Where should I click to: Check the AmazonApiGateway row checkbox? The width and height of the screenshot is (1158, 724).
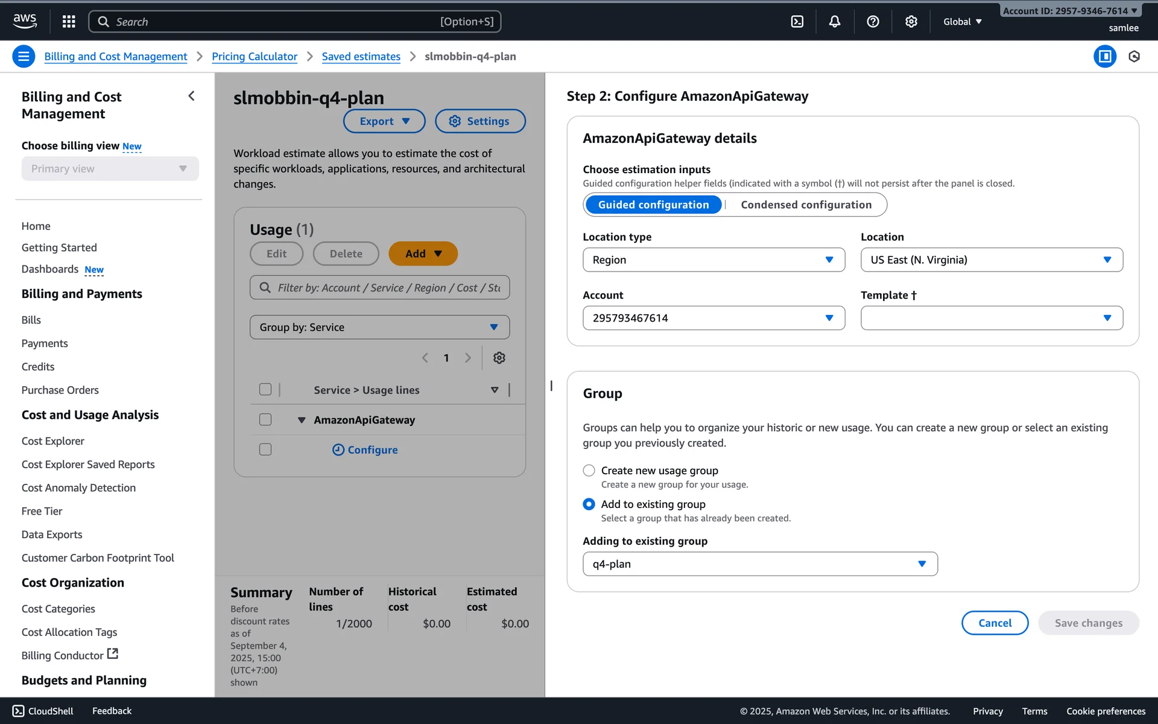point(265,420)
